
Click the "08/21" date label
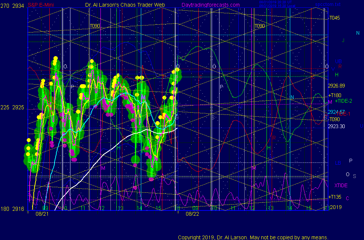[42, 214]
